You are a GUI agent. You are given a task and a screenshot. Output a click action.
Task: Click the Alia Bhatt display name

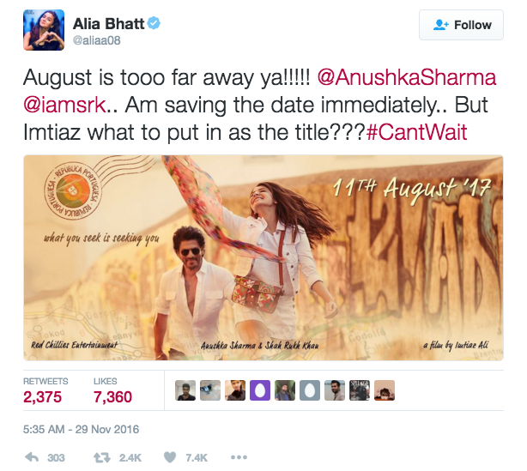pyautogui.click(x=108, y=24)
